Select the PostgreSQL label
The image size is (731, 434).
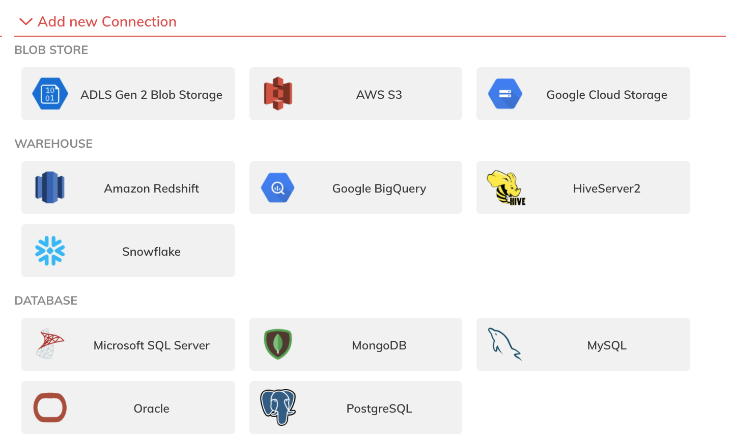379,409
